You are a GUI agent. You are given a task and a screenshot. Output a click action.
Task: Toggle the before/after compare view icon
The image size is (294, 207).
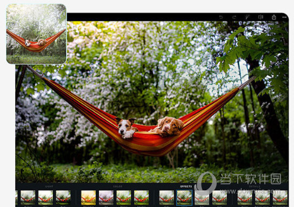point(260,17)
